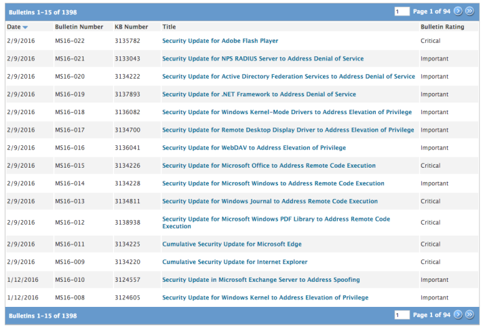Select KB number 3134228
This screenshot has height=330, width=485.
128,183
